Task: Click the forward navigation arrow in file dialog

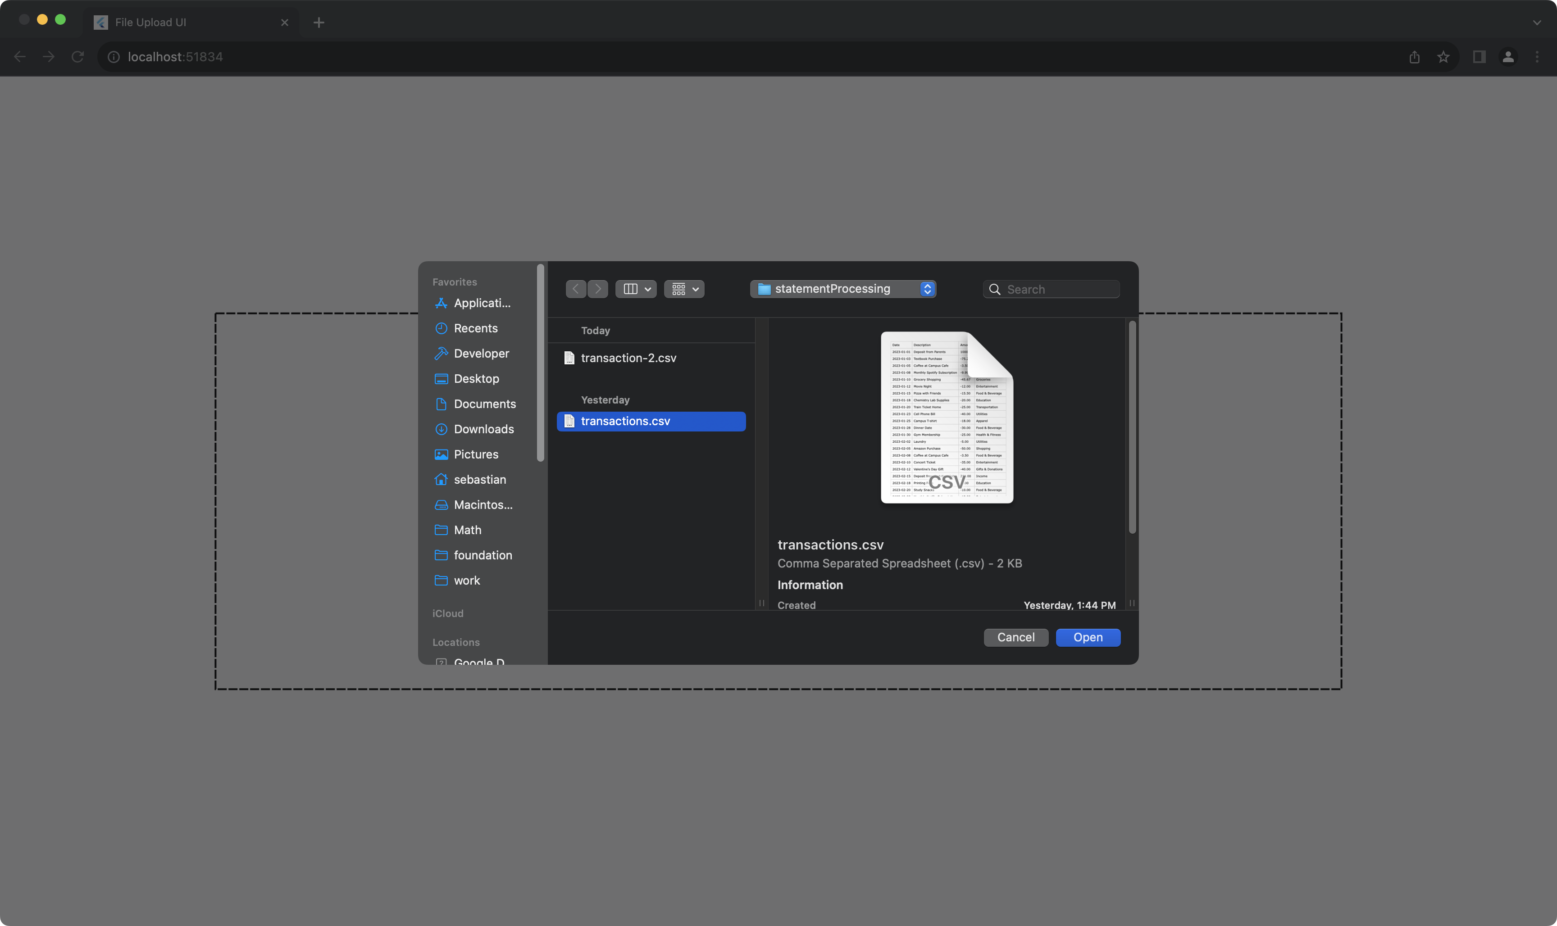Action: [598, 289]
